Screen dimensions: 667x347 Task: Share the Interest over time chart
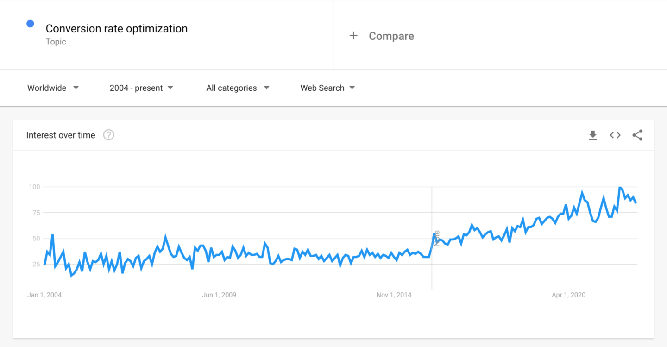coord(637,135)
